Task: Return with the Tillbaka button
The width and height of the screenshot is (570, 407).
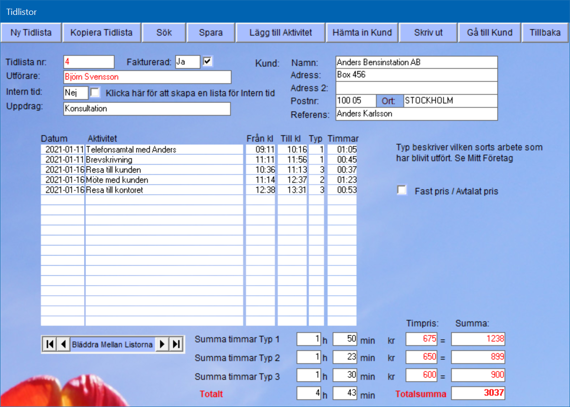Action: (545, 33)
